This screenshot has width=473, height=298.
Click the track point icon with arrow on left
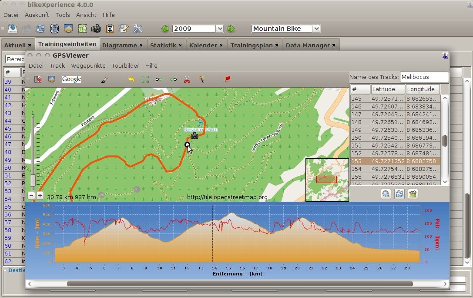pos(173,79)
